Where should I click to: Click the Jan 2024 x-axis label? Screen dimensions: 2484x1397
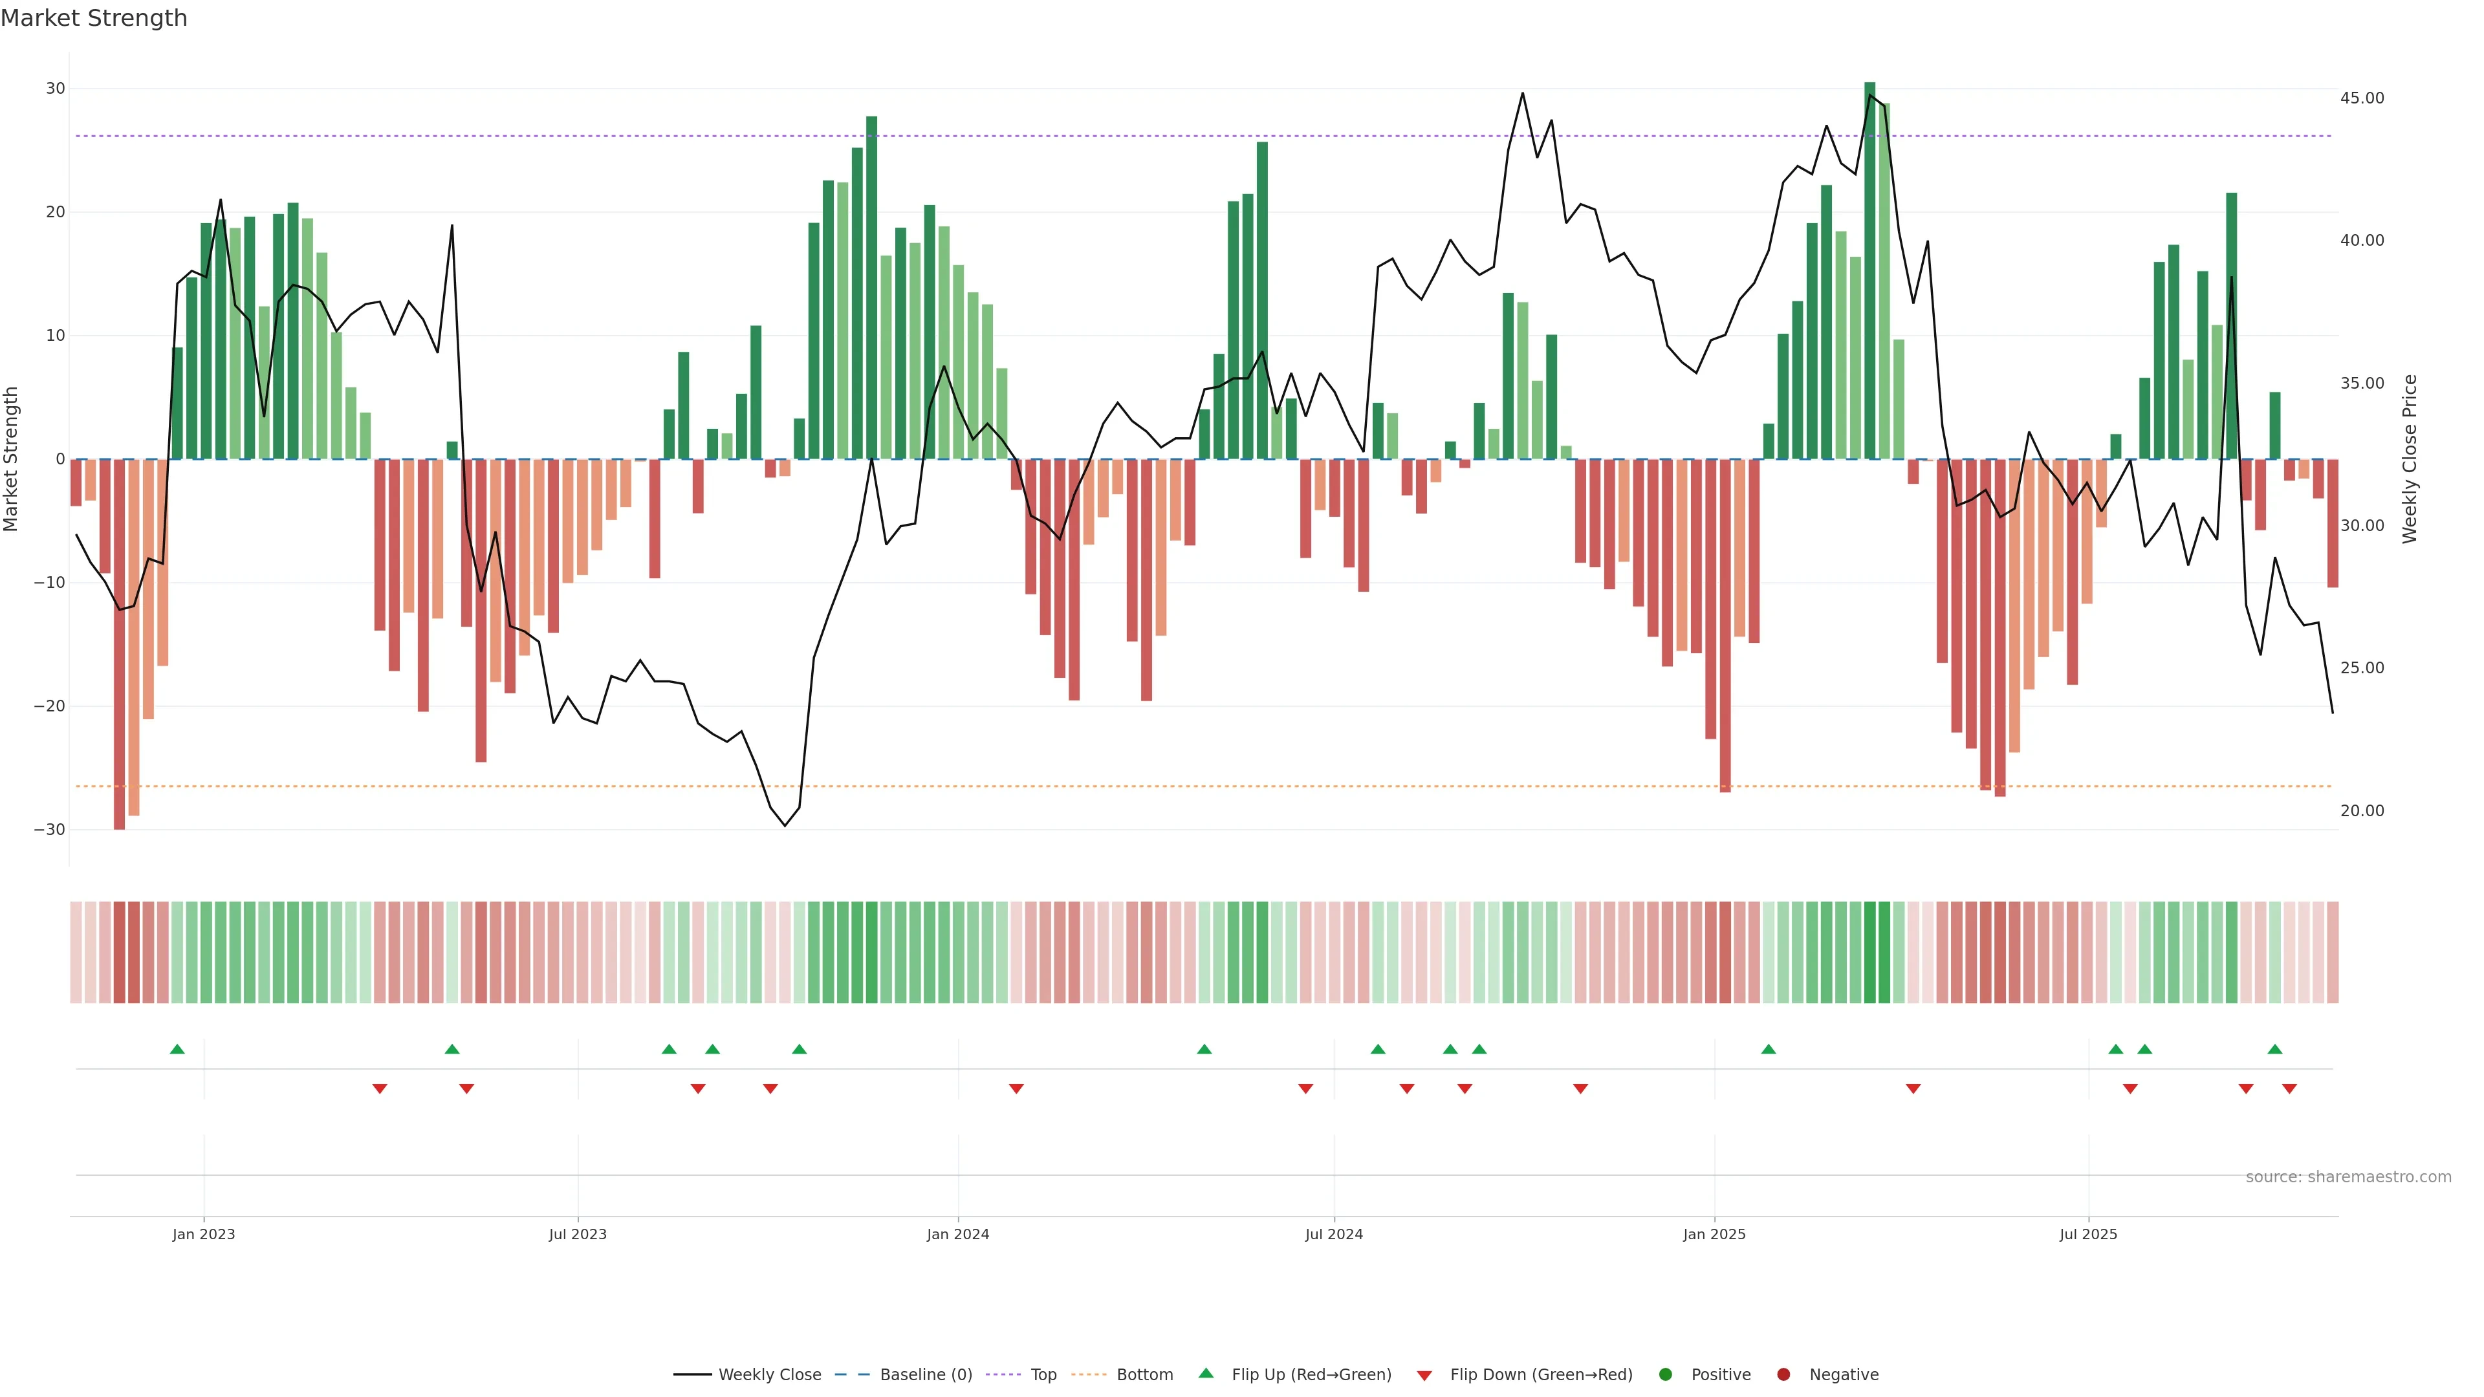coord(957,1234)
